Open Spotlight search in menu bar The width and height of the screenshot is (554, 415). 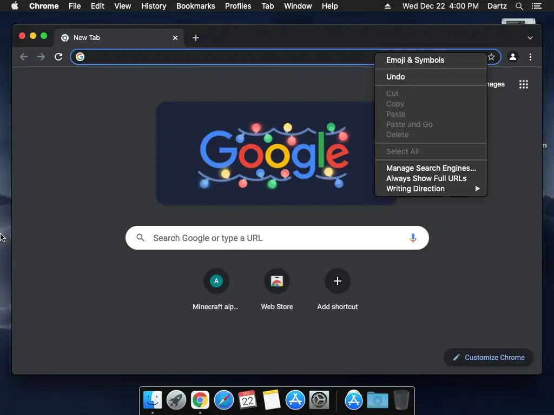click(519, 6)
